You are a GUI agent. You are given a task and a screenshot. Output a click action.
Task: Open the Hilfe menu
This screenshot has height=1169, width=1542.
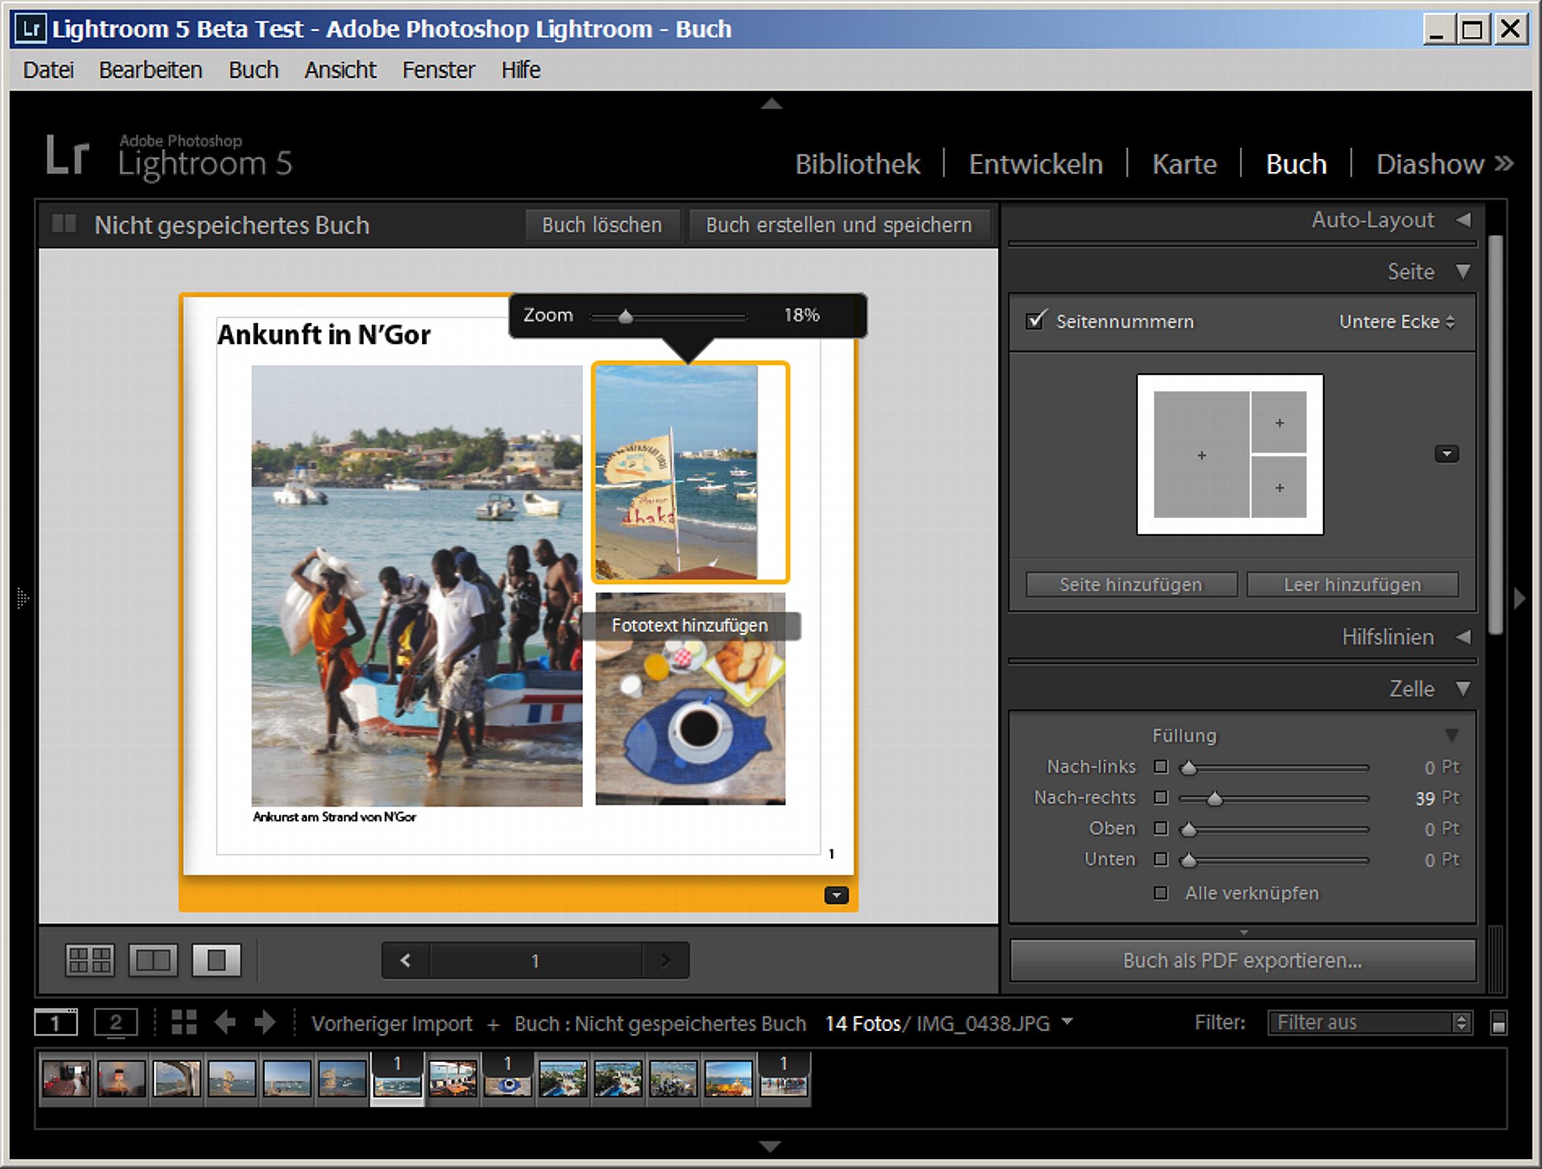(520, 70)
